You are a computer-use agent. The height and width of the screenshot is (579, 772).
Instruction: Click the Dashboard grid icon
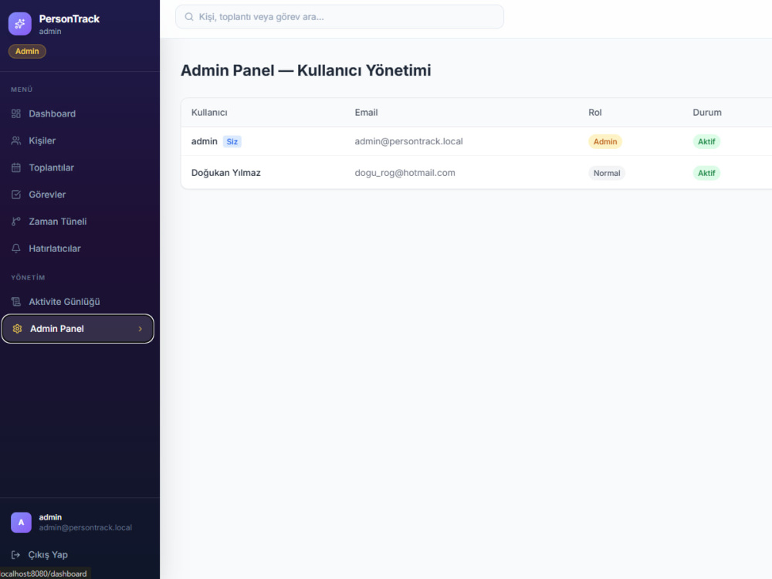[16, 113]
